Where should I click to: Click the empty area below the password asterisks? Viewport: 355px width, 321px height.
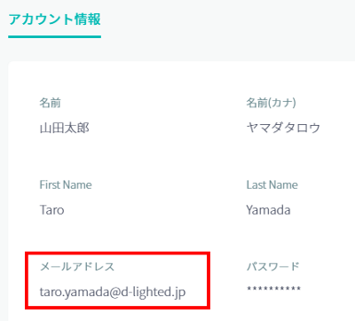pos(274,306)
